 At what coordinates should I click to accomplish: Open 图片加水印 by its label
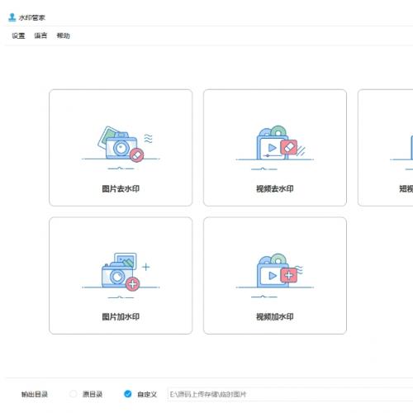click(x=121, y=316)
